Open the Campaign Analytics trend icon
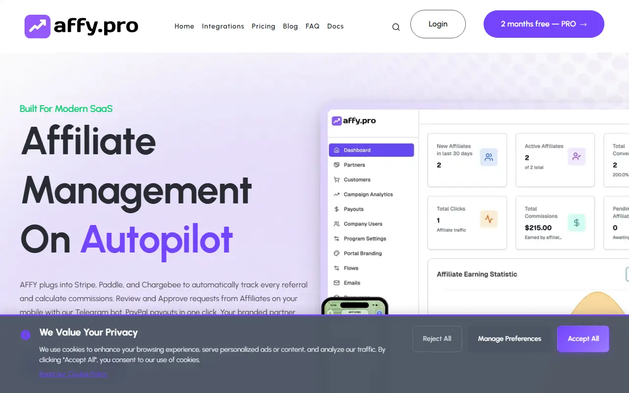 337,195
